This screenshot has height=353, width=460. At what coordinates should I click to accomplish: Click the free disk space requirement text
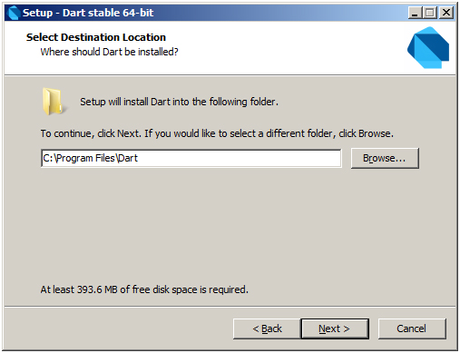pos(144,289)
